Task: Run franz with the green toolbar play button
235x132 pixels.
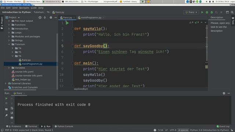Action: (x=202, y=12)
